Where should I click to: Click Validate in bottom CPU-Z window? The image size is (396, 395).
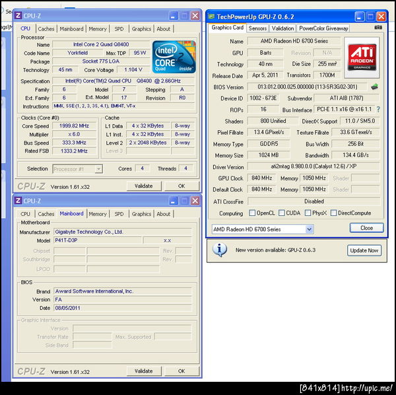tap(144, 371)
